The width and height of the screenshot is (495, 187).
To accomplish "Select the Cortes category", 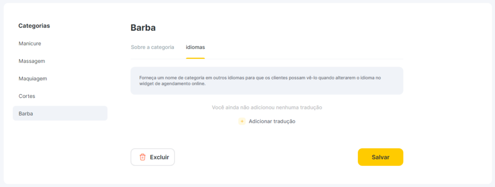I will pos(27,96).
